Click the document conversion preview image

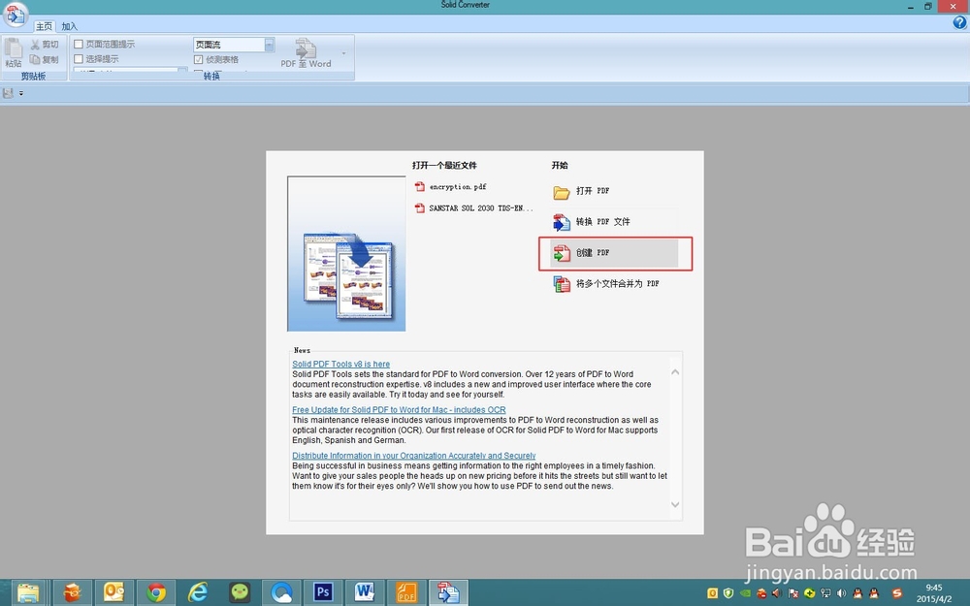[346, 253]
